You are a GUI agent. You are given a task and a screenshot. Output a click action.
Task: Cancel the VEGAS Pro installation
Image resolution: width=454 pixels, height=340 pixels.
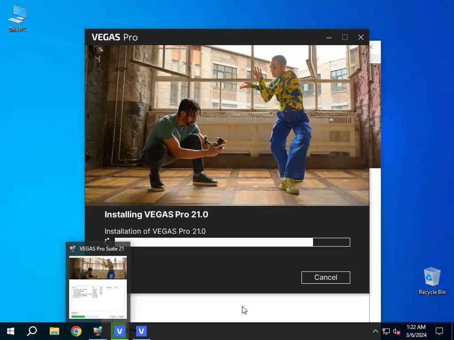click(x=325, y=277)
